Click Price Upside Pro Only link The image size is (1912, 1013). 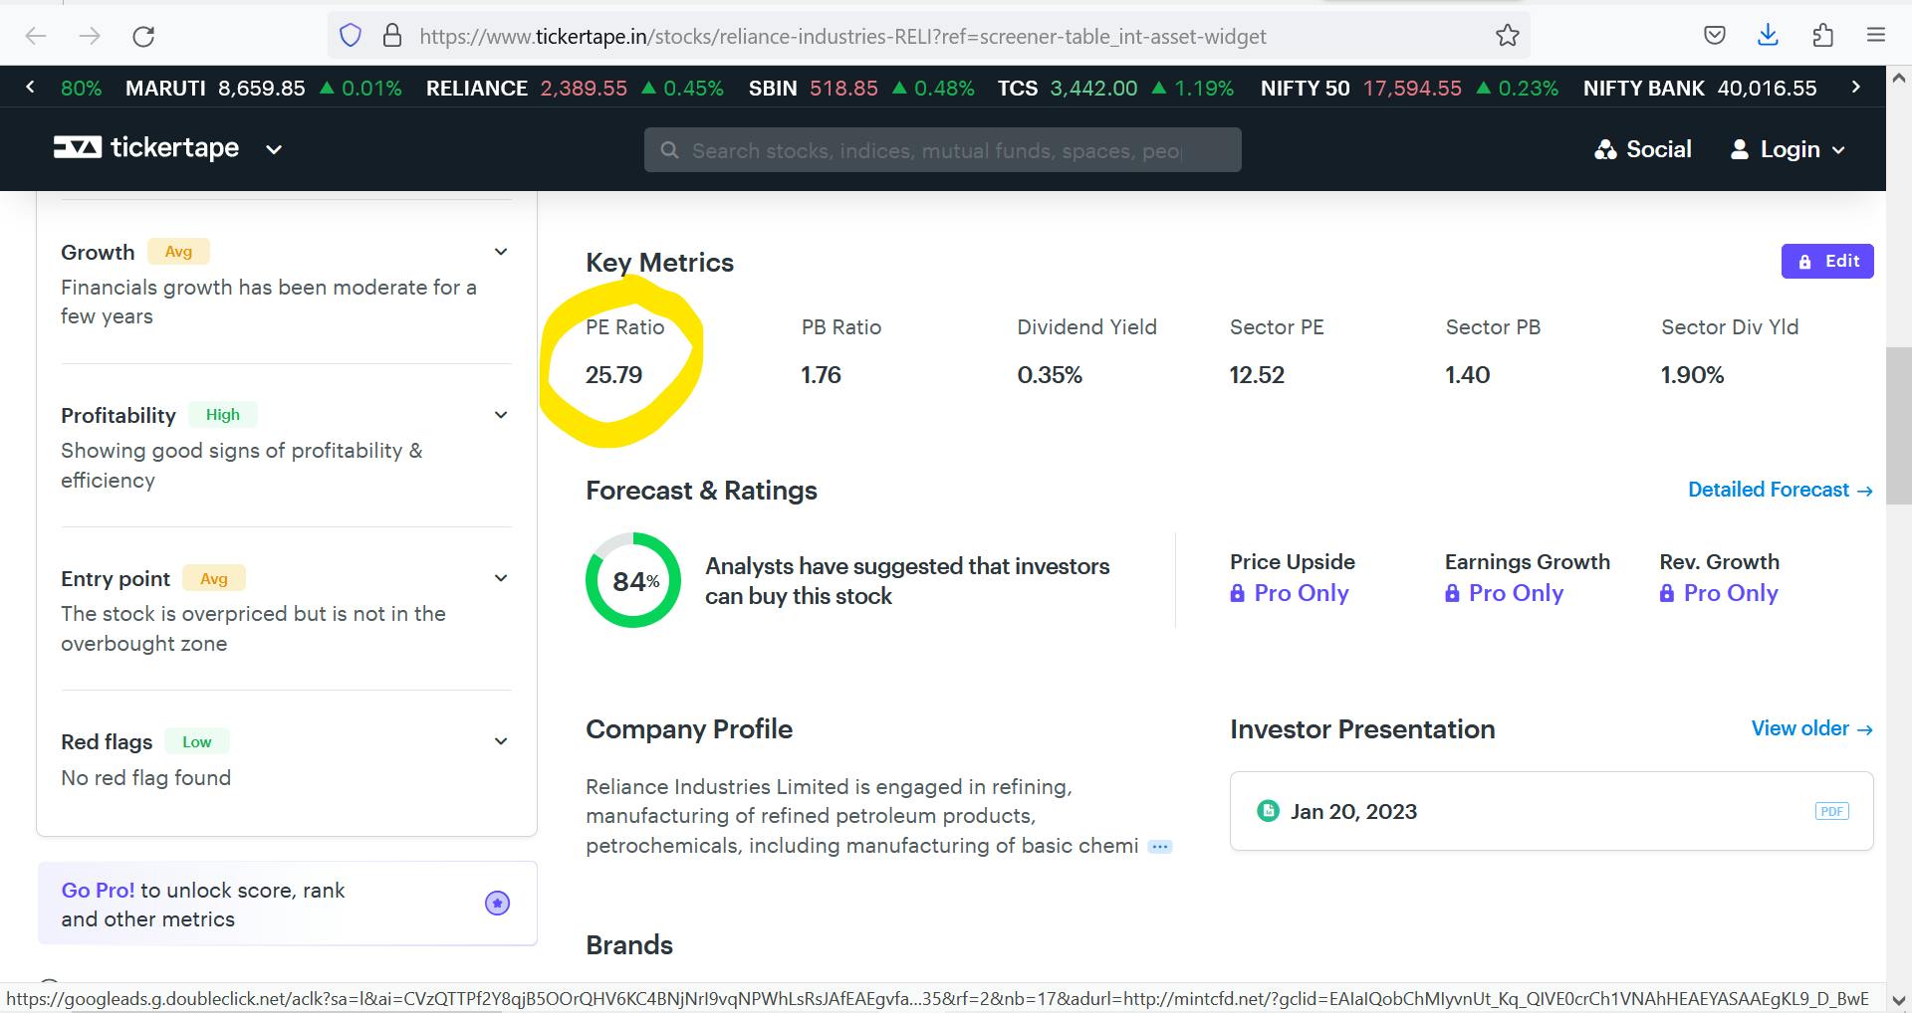click(x=1290, y=593)
